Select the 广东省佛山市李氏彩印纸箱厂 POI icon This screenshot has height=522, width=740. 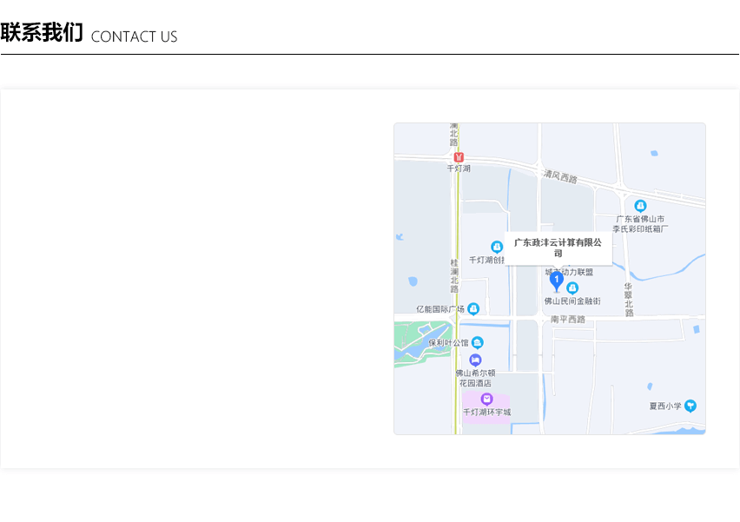(640, 206)
